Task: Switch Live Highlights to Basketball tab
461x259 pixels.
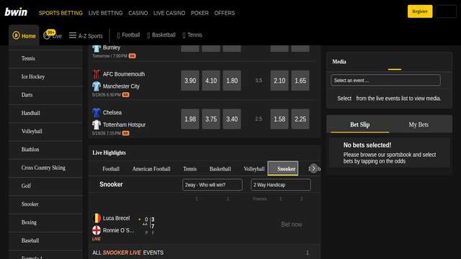Action: (x=220, y=169)
